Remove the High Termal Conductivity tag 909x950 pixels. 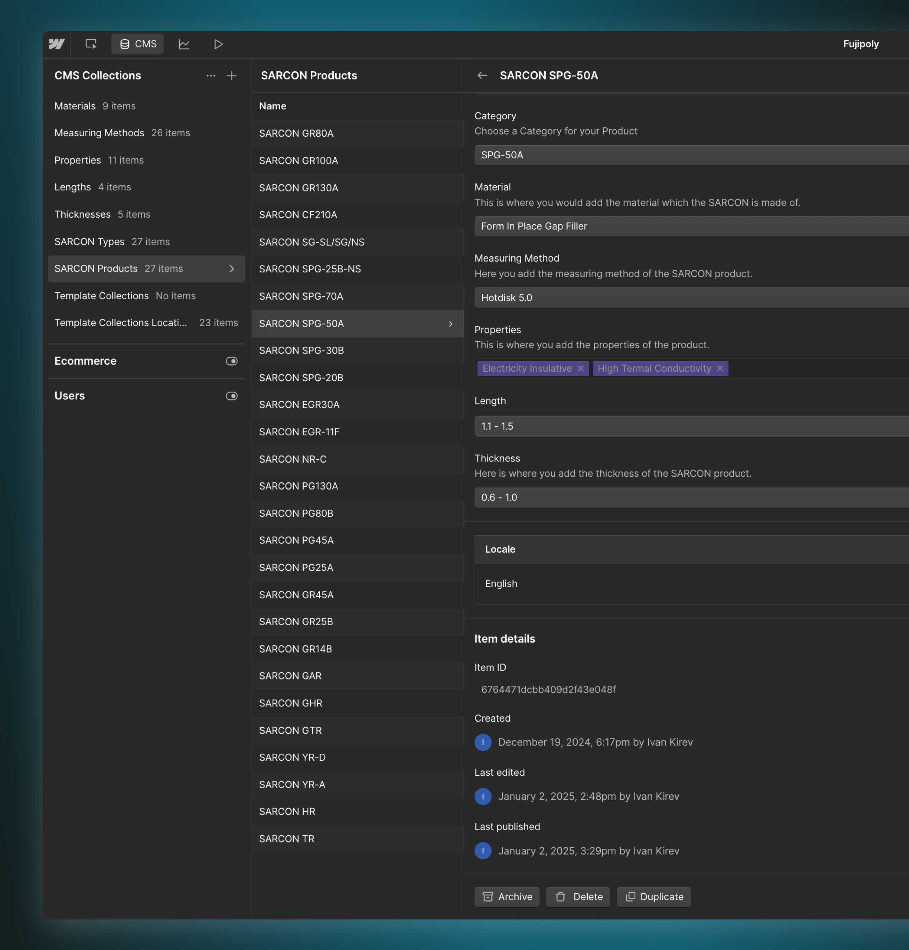click(720, 368)
